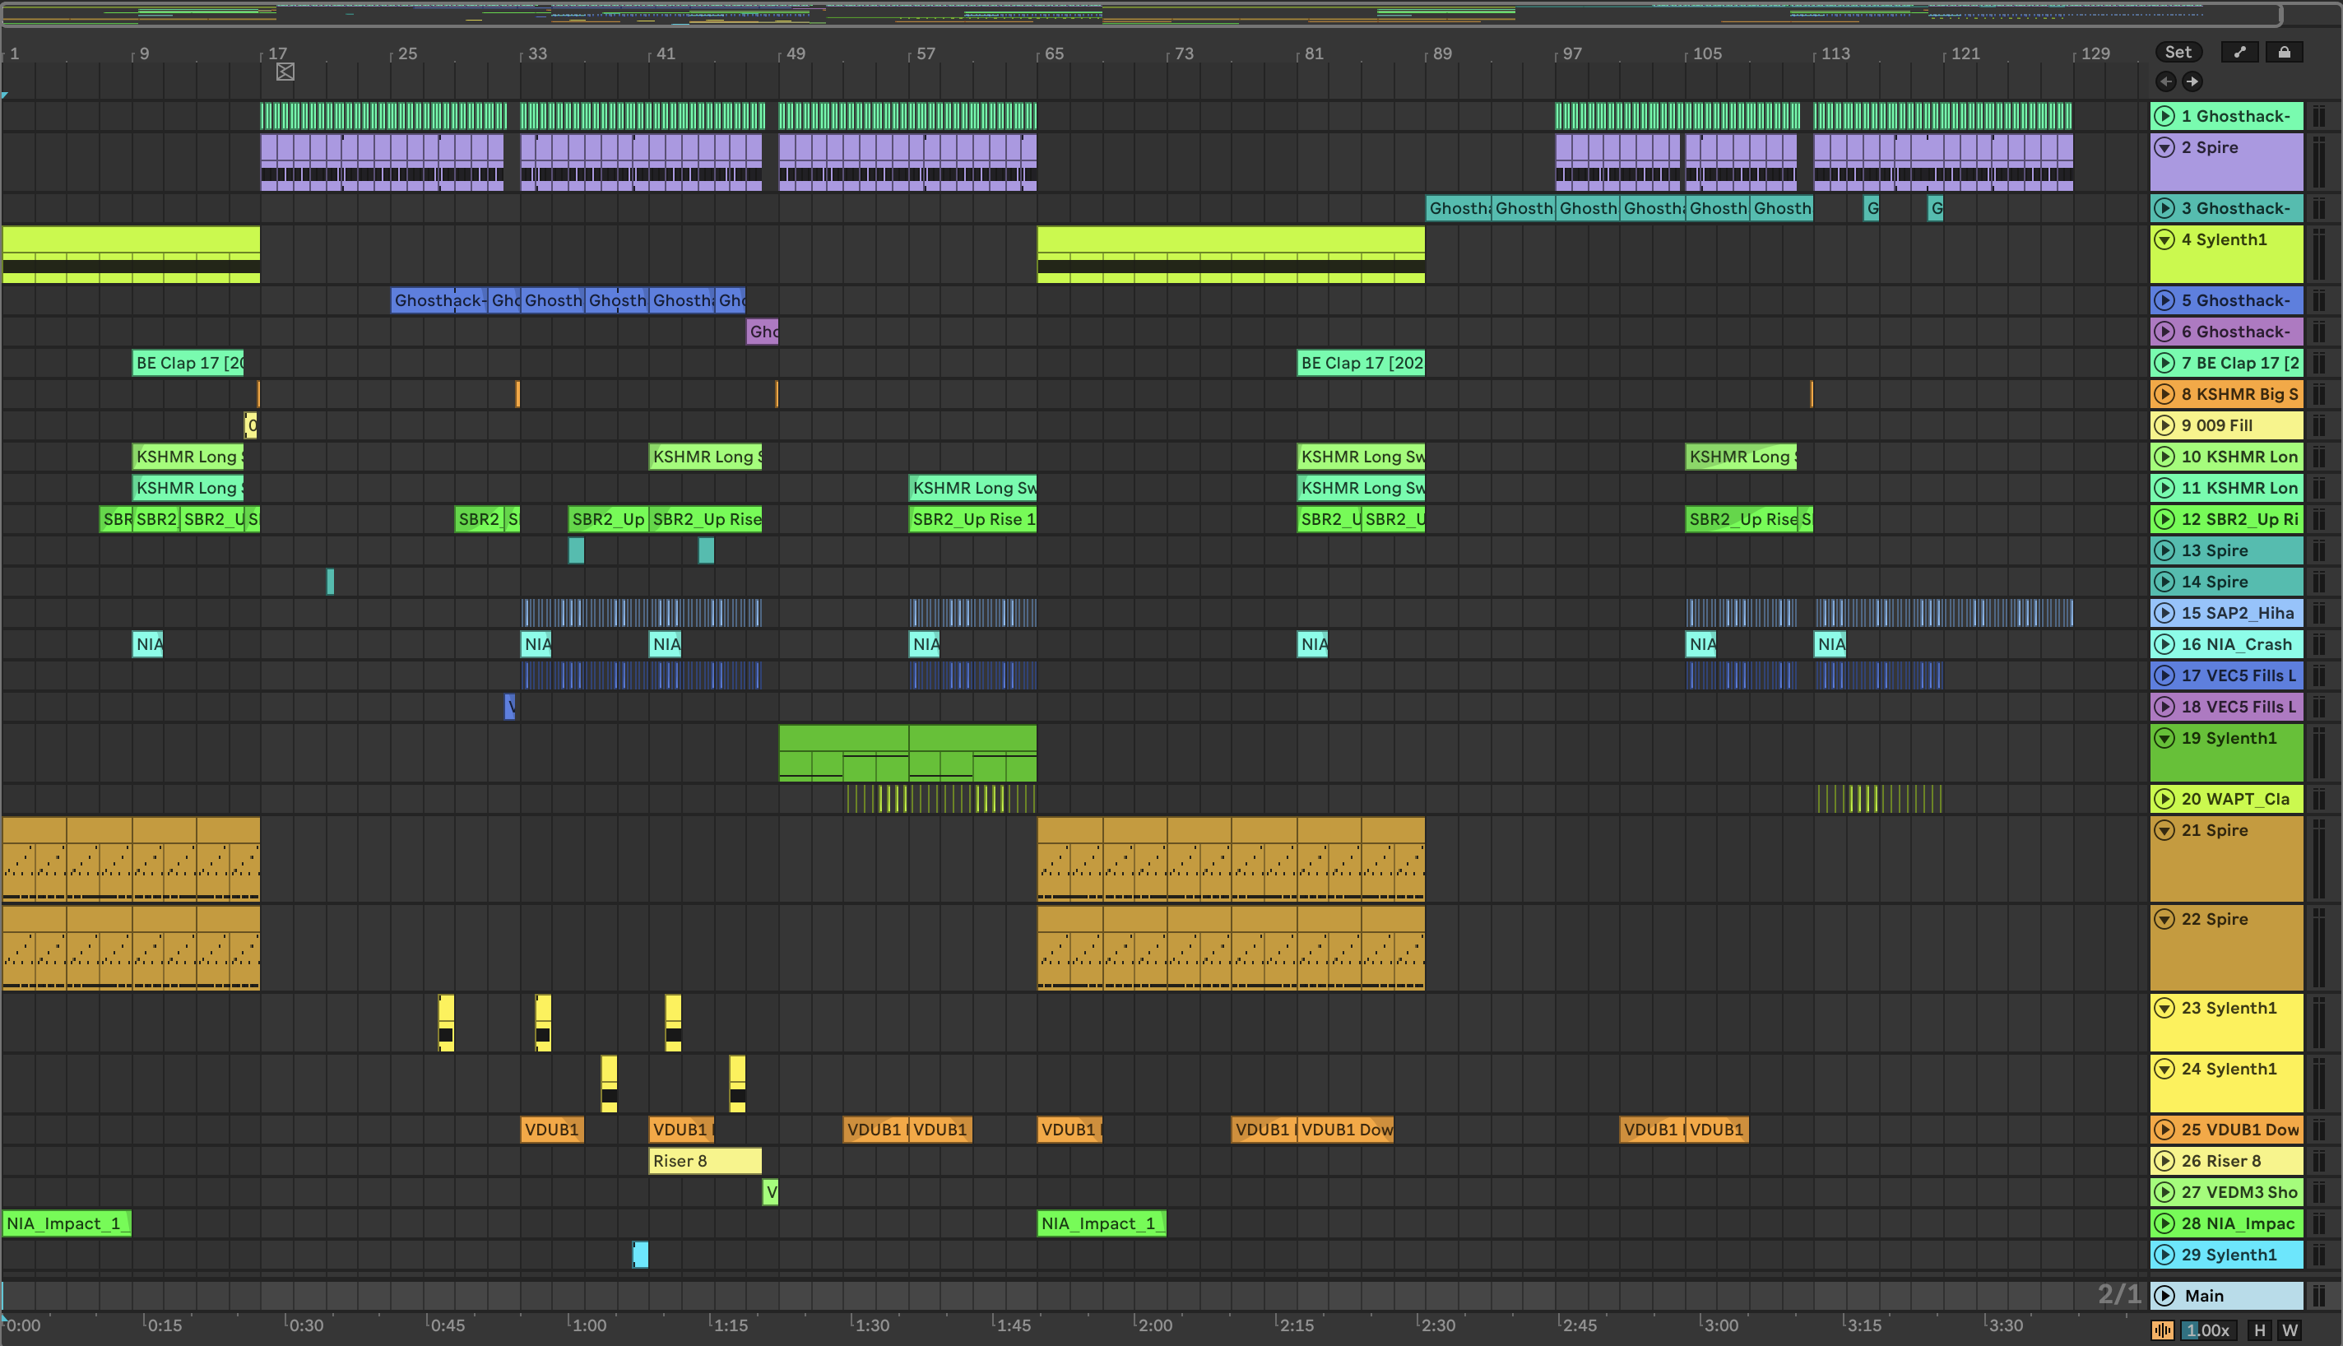Select the Main track header name
2343x1346 pixels.
point(2203,1295)
